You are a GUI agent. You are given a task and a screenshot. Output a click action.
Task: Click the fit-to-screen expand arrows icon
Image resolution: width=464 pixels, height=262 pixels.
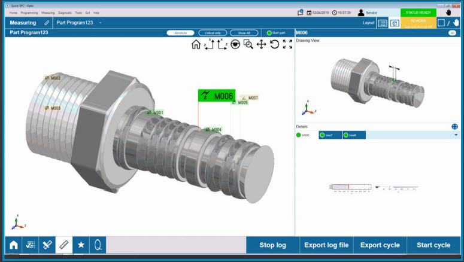[x=287, y=44]
